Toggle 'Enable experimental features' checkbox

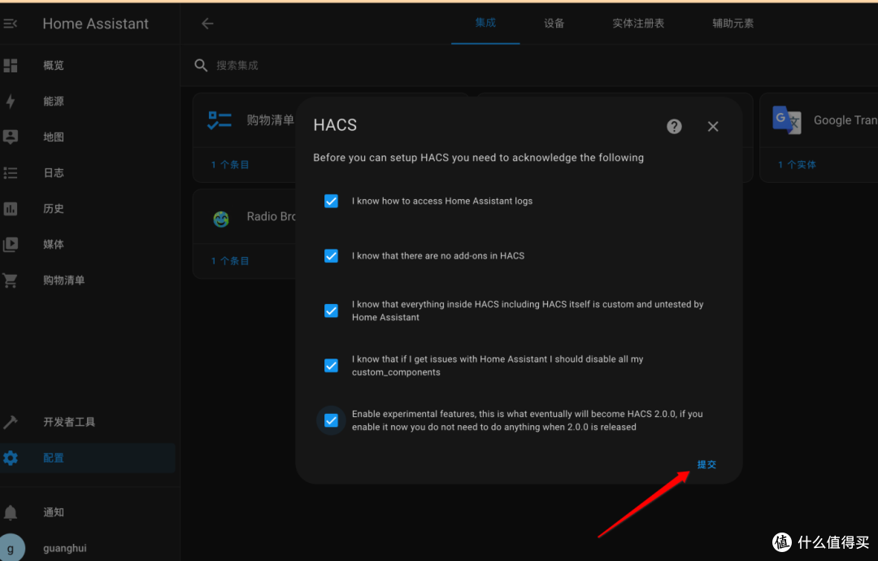click(331, 420)
